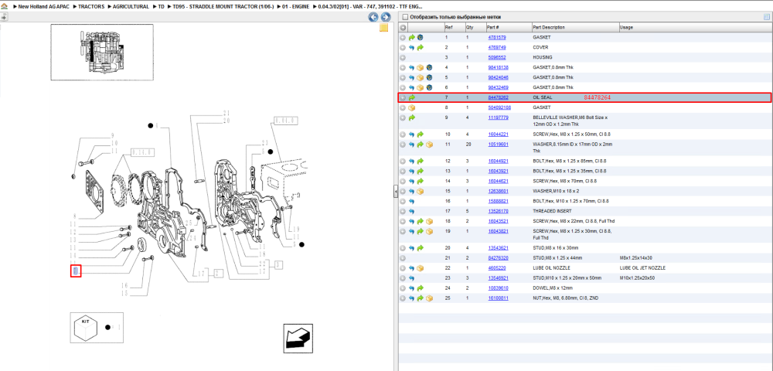Click box icon for LUBE OIL NOZZLE
Image resolution: width=773 pixels, height=371 pixels.
pyautogui.click(x=421, y=268)
